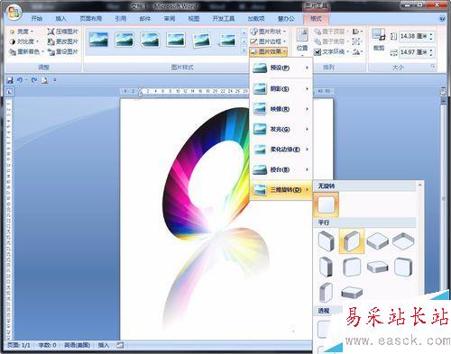
Task: Apply the third picture style thumbnail
Action: 150,40
